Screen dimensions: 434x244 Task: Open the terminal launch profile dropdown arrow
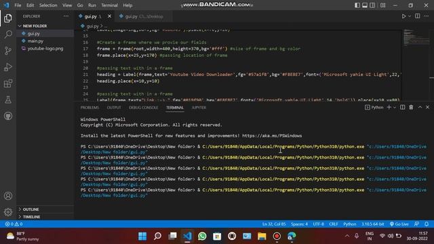click(x=395, y=107)
